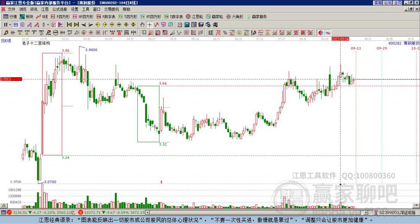420x224 pixels.
Task: Select the zigzag wave line tool
Action: pos(180,33)
